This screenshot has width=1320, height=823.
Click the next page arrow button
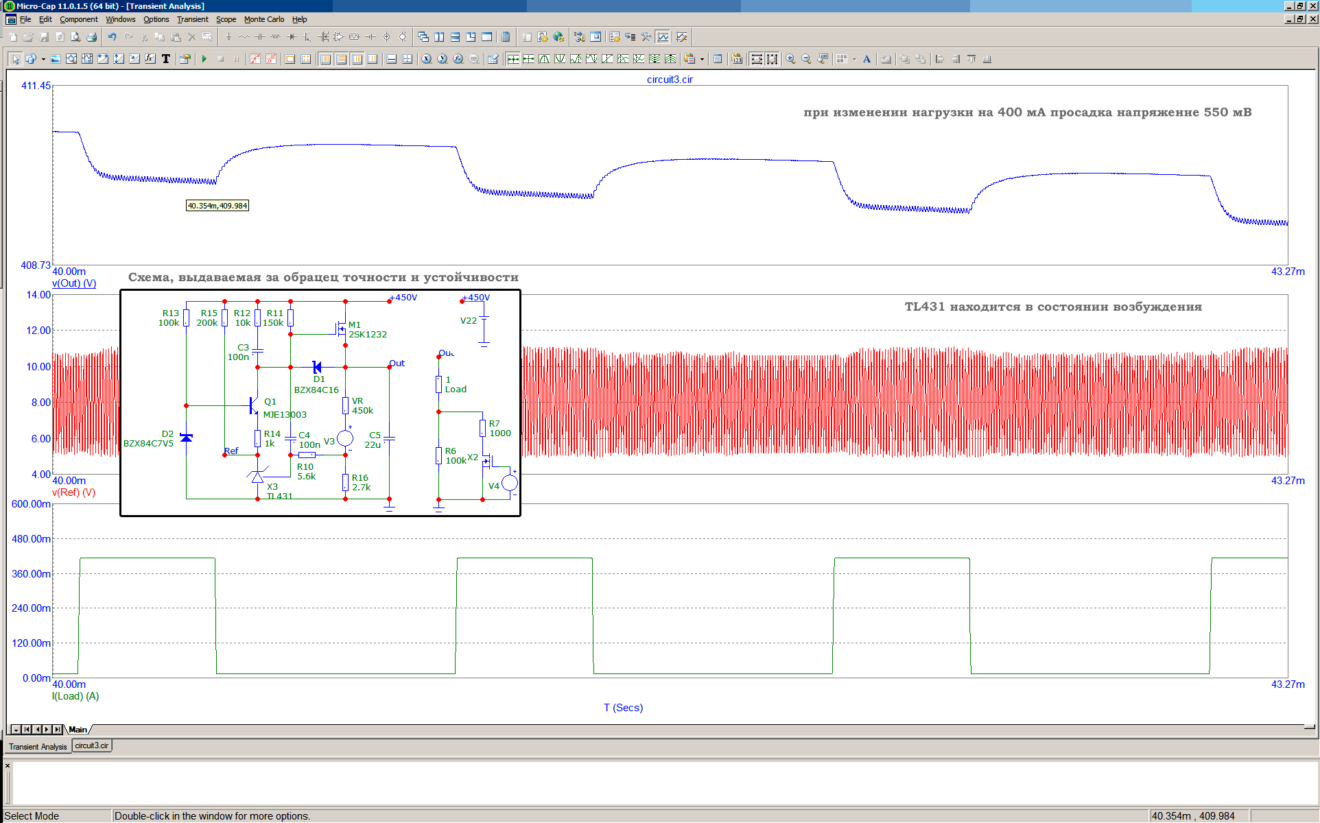47,730
